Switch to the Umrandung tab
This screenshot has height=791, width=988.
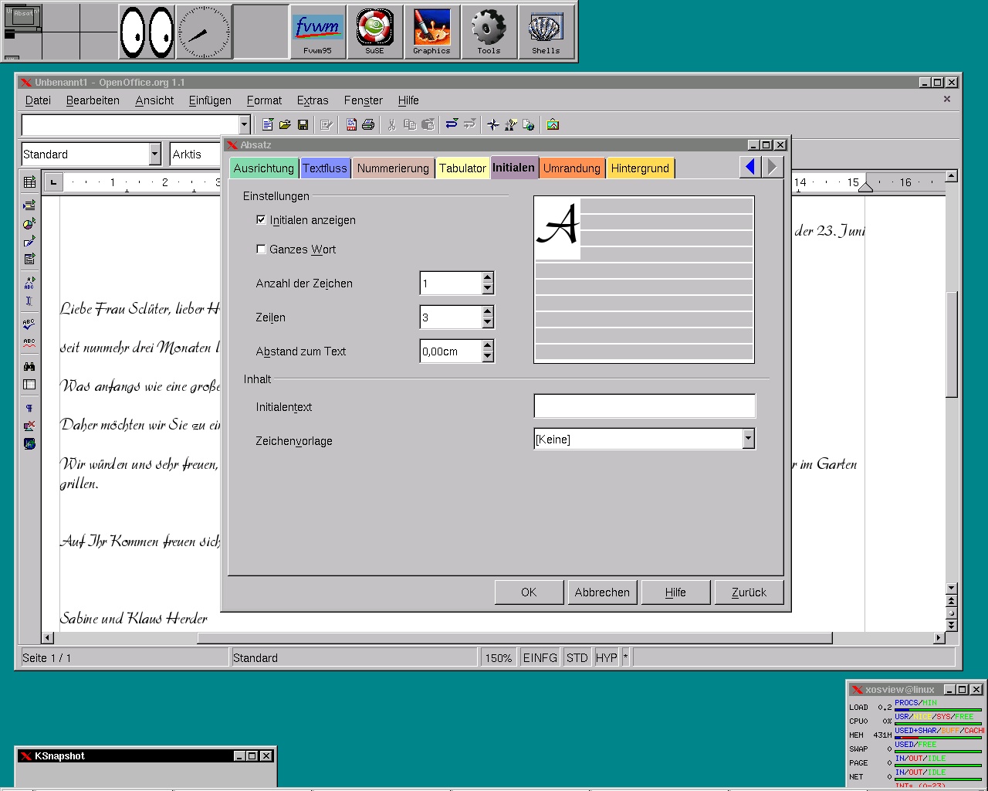pos(571,168)
